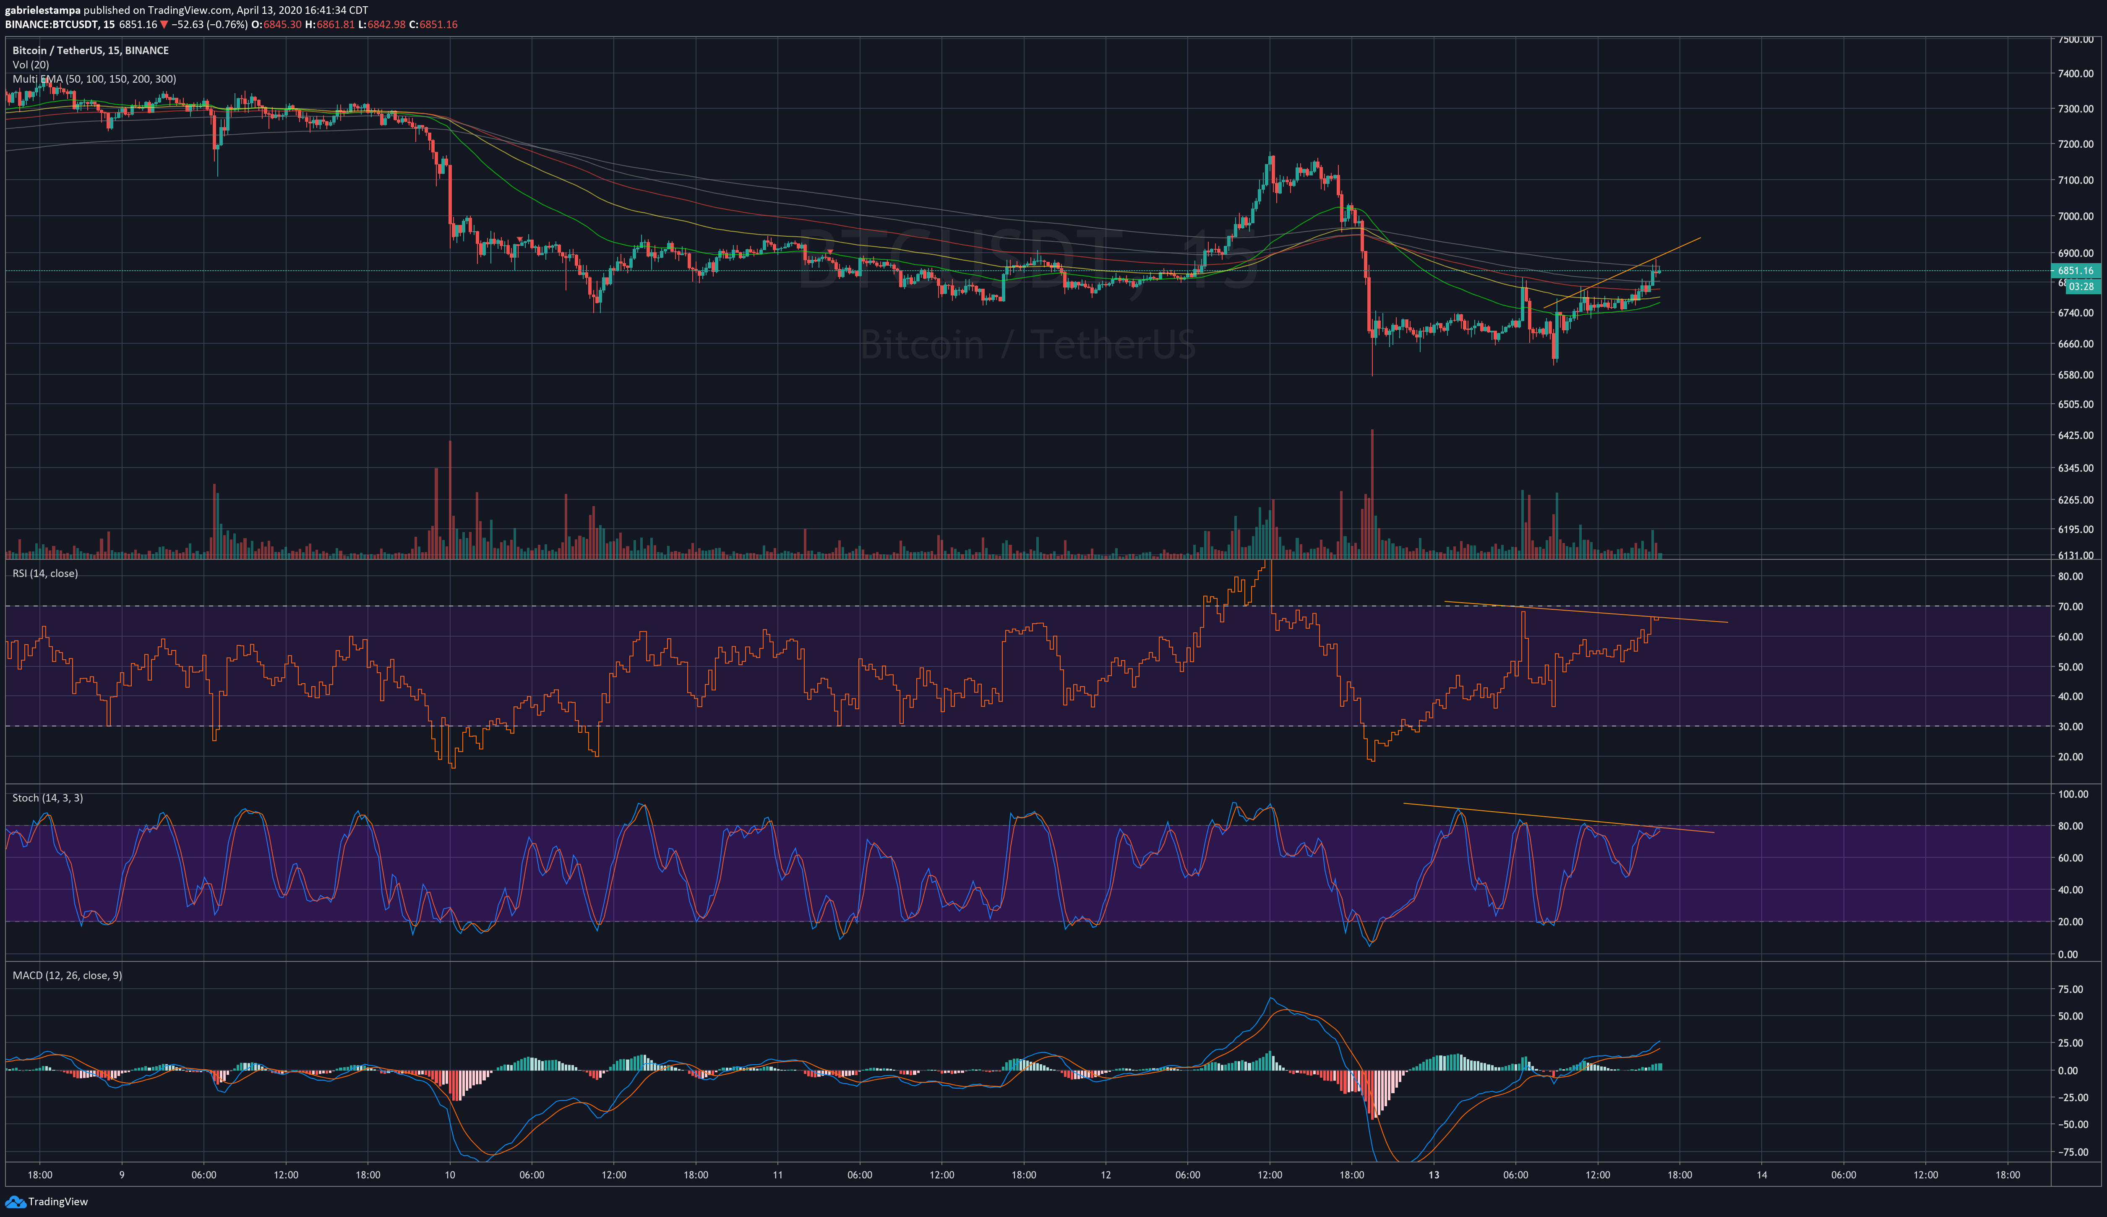Viewport: 2107px width, 1217px height.
Task: Click the 'BINANCE:BTCUSDT, 15' symbol text
Action: point(60,24)
